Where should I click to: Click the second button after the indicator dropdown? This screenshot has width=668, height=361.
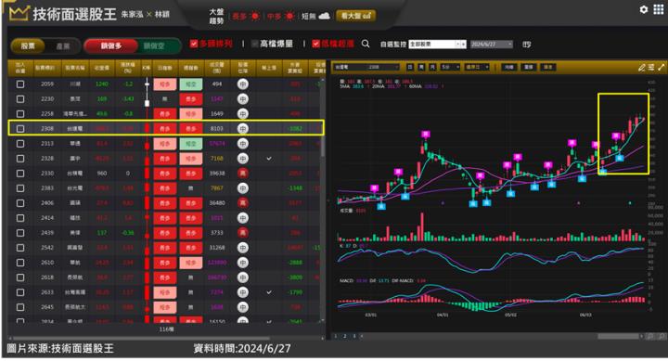tap(529, 67)
